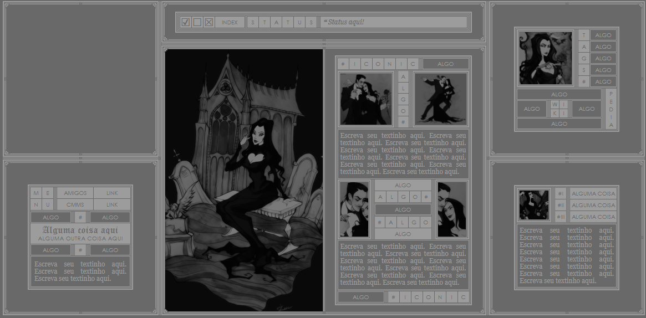Open the large Morticia on throne illustration
The width and height of the screenshot is (646, 318).
click(244, 180)
